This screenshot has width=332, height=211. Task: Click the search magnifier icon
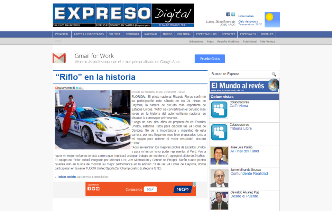pyautogui.click(x=274, y=74)
